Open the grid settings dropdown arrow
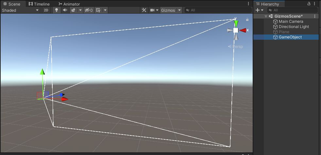321x155 pixels. click(105, 10)
